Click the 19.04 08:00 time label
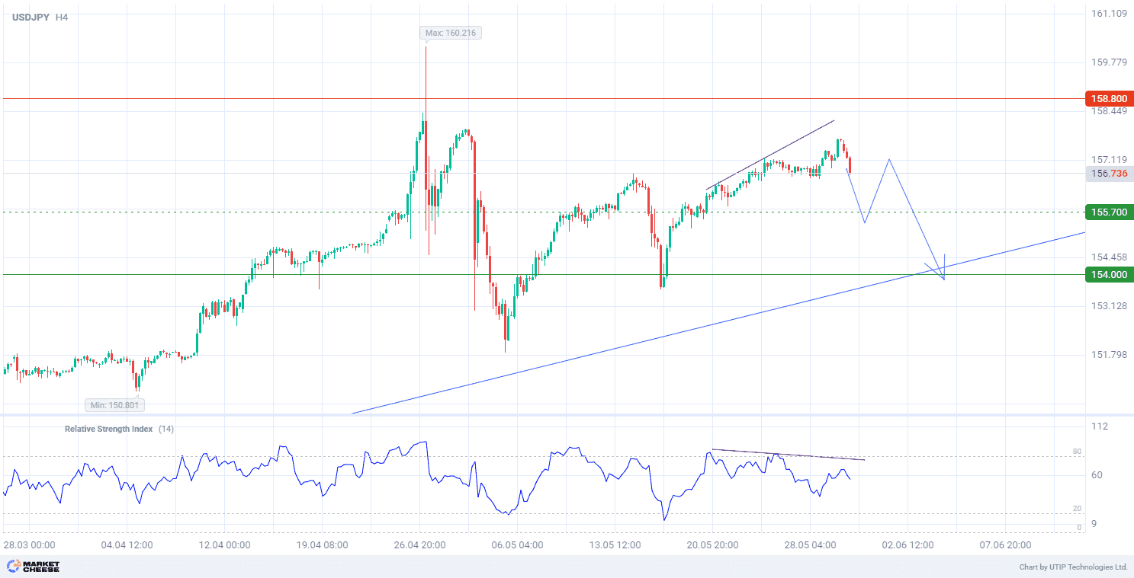Viewport: 1134px width, 578px height. pos(322,545)
